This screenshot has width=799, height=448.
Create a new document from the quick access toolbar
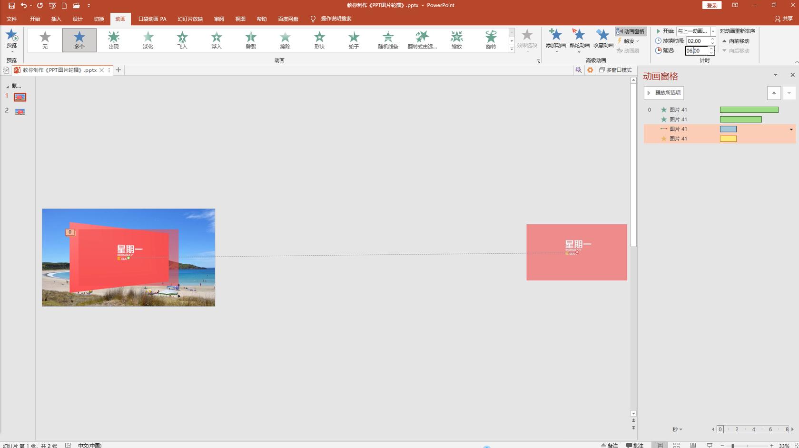point(64,6)
